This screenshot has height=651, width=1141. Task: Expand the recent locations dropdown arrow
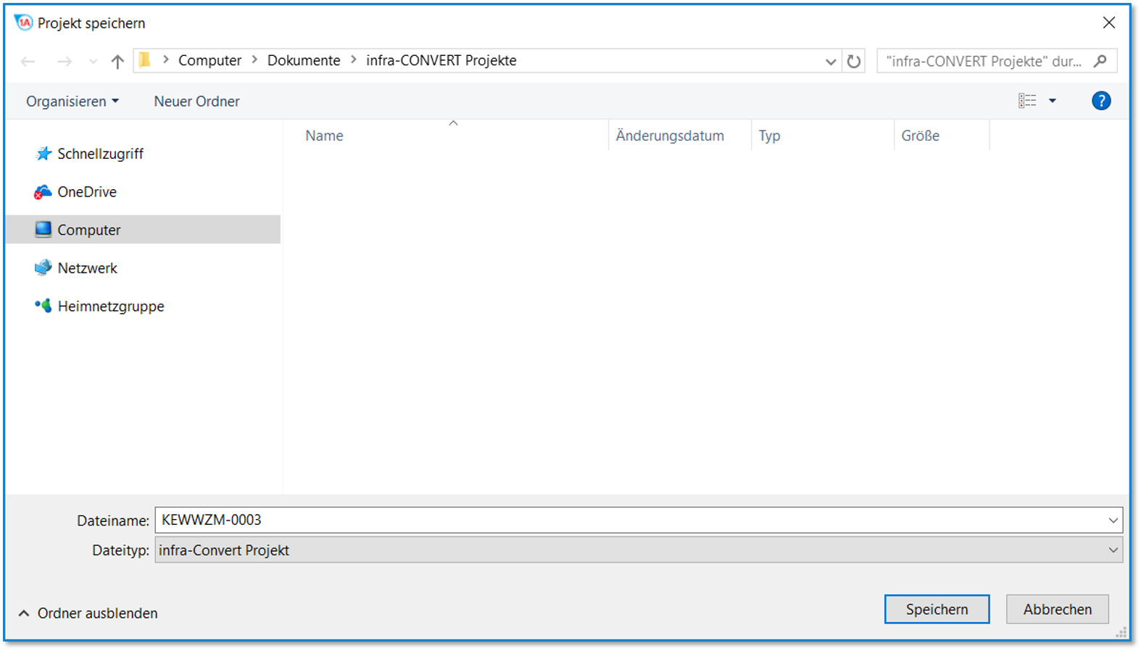(93, 62)
